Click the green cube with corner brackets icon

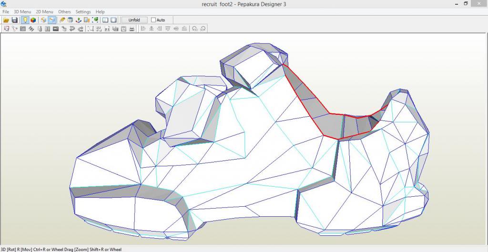95,20
